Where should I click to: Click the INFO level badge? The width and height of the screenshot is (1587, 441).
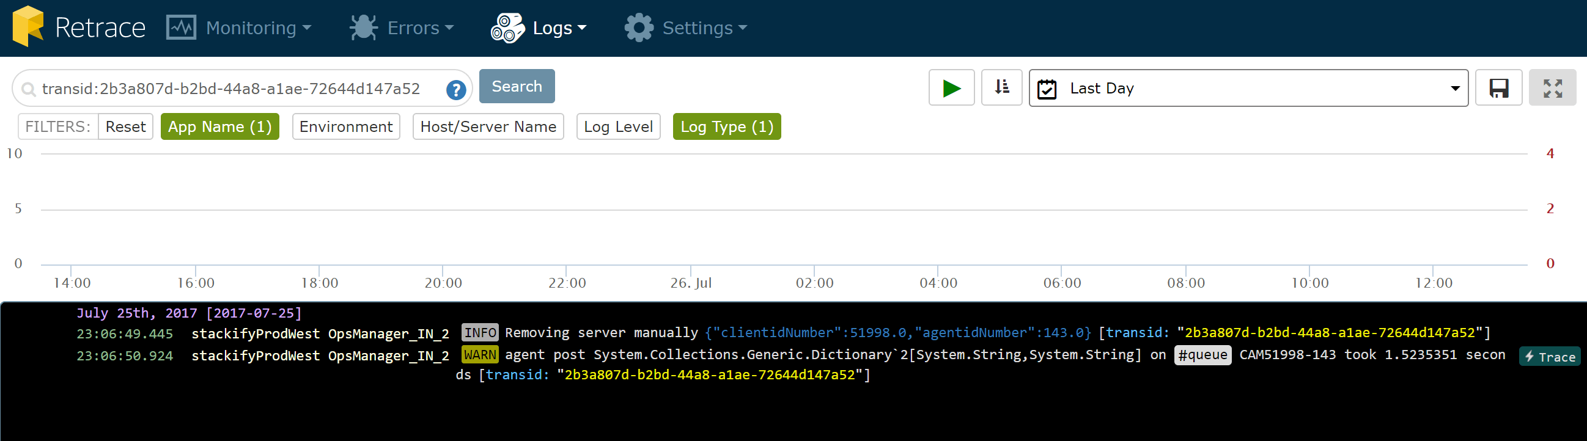480,333
